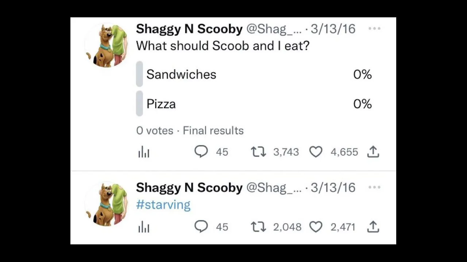The width and height of the screenshot is (467, 262).
Task: Open the 3/13/16 date link on the poll tweet
Action: (333, 29)
